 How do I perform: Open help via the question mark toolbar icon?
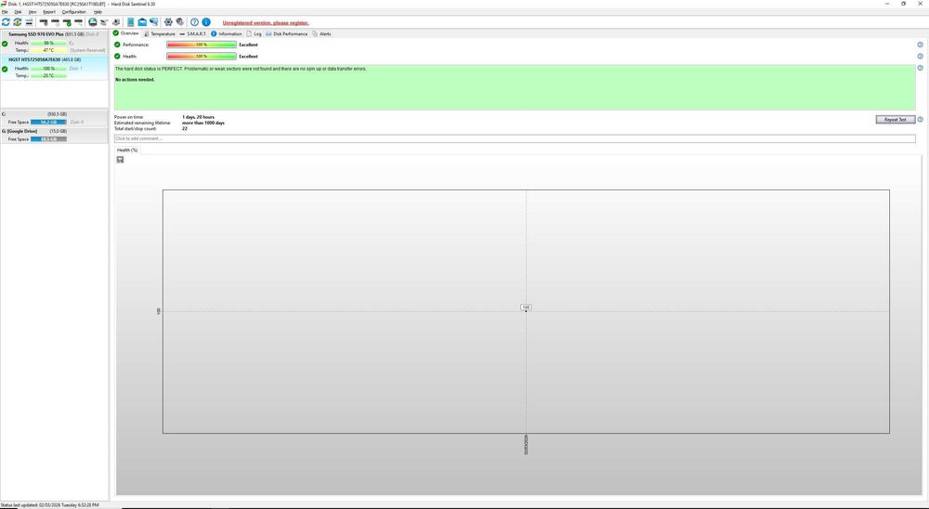[x=194, y=22]
